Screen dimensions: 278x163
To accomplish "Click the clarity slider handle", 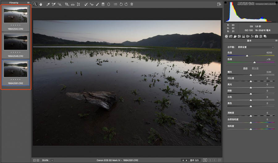I will click(x=251, y=116).
